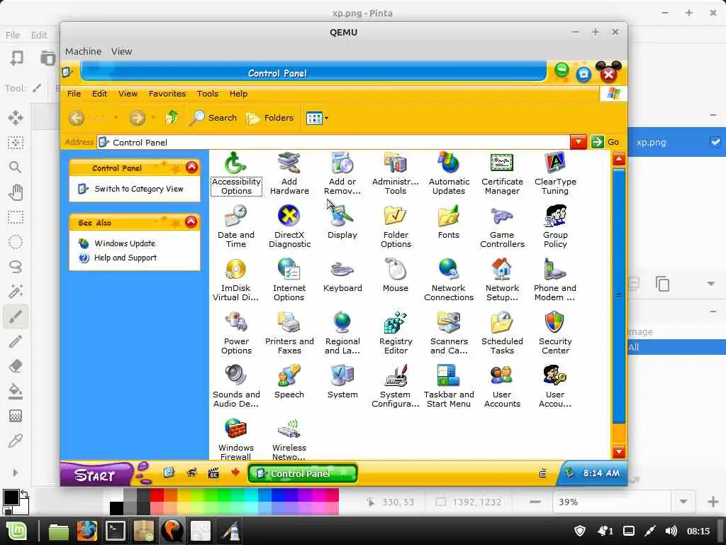Click the Control Panel address field
Screen dimensions: 726x545
pos(333,142)
